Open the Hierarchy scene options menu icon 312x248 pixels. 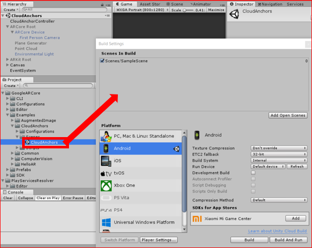[108, 15]
